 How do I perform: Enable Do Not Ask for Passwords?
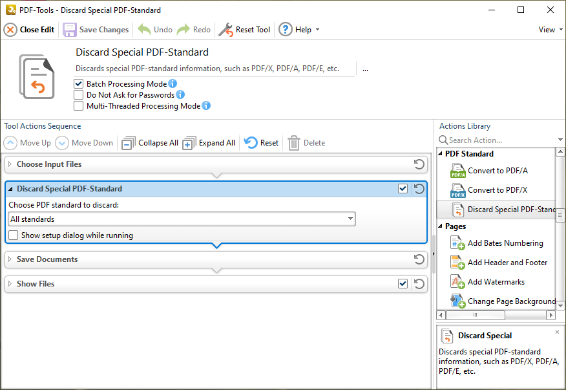click(79, 95)
